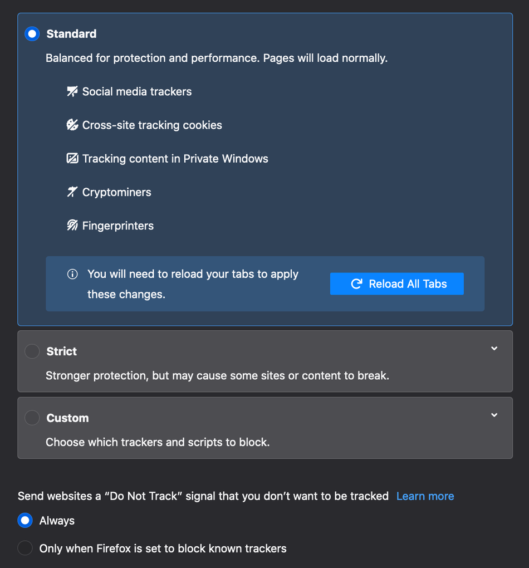
Task: Click the Standard heading label
Action: [x=71, y=34]
